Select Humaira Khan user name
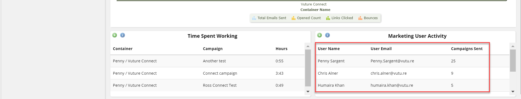Screen dimensions: 521x99 point(331,85)
